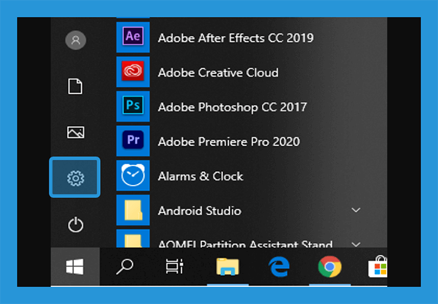This screenshot has width=438, height=304.
Task: Open Alarms & Clock entry
Action: [x=200, y=176]
